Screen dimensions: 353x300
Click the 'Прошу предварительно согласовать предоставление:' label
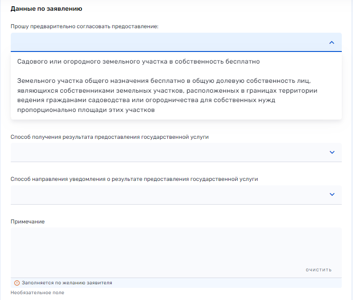pos(84,26)
